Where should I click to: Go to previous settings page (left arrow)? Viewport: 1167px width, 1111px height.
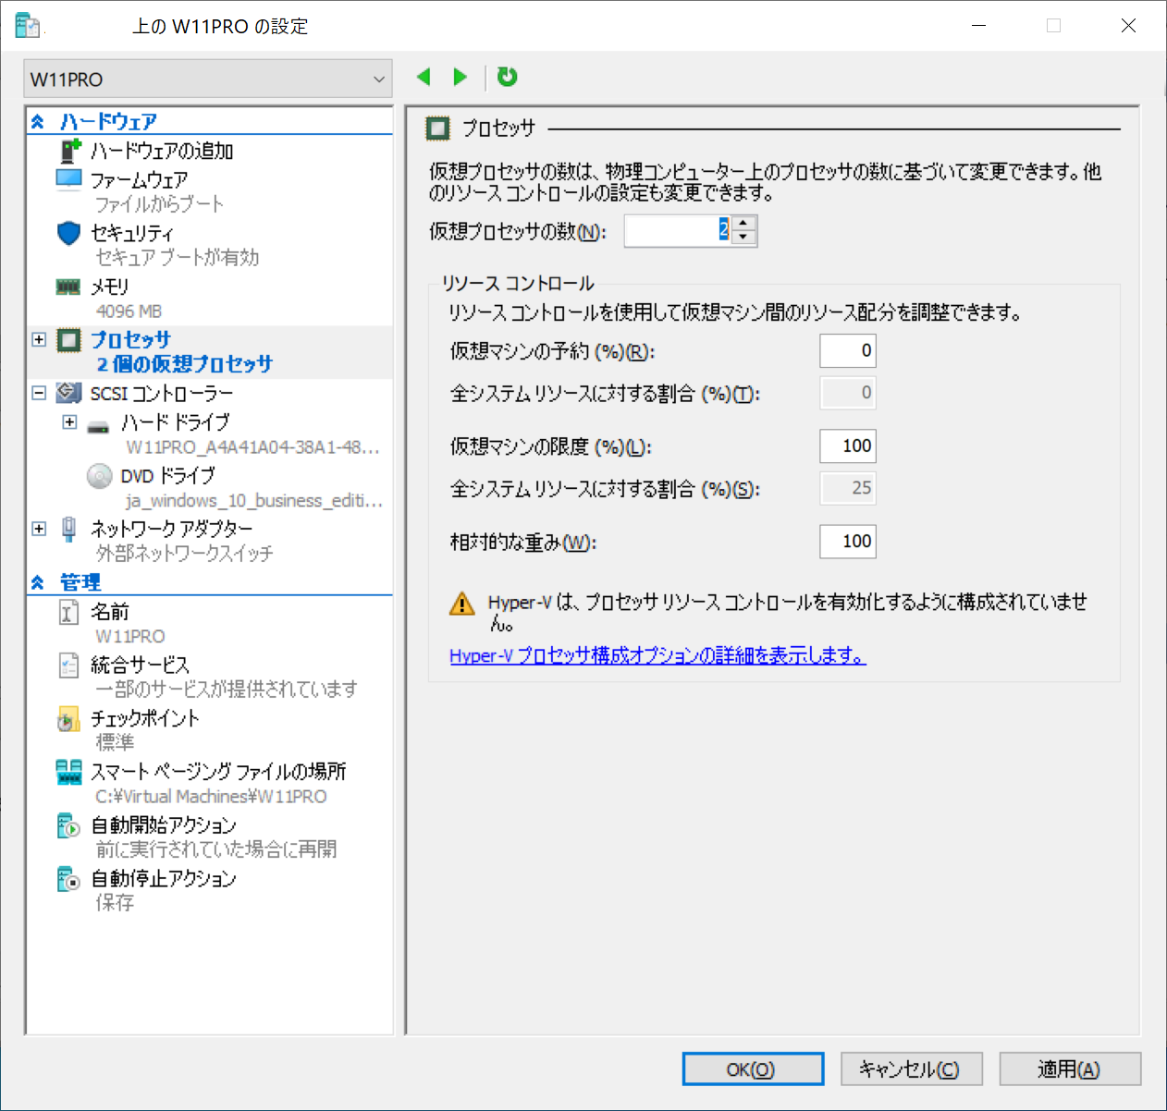point(424,77)
